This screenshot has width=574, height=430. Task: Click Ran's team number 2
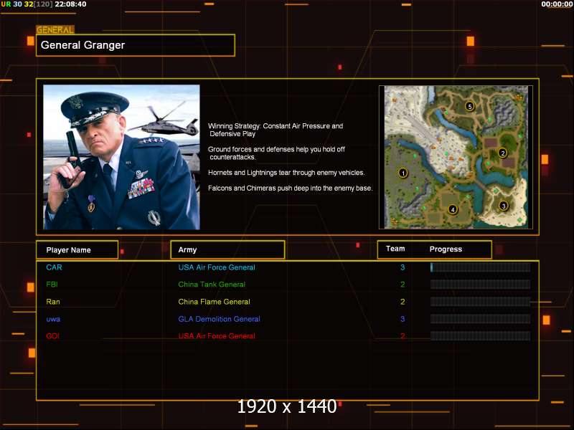tap(403, 302)
